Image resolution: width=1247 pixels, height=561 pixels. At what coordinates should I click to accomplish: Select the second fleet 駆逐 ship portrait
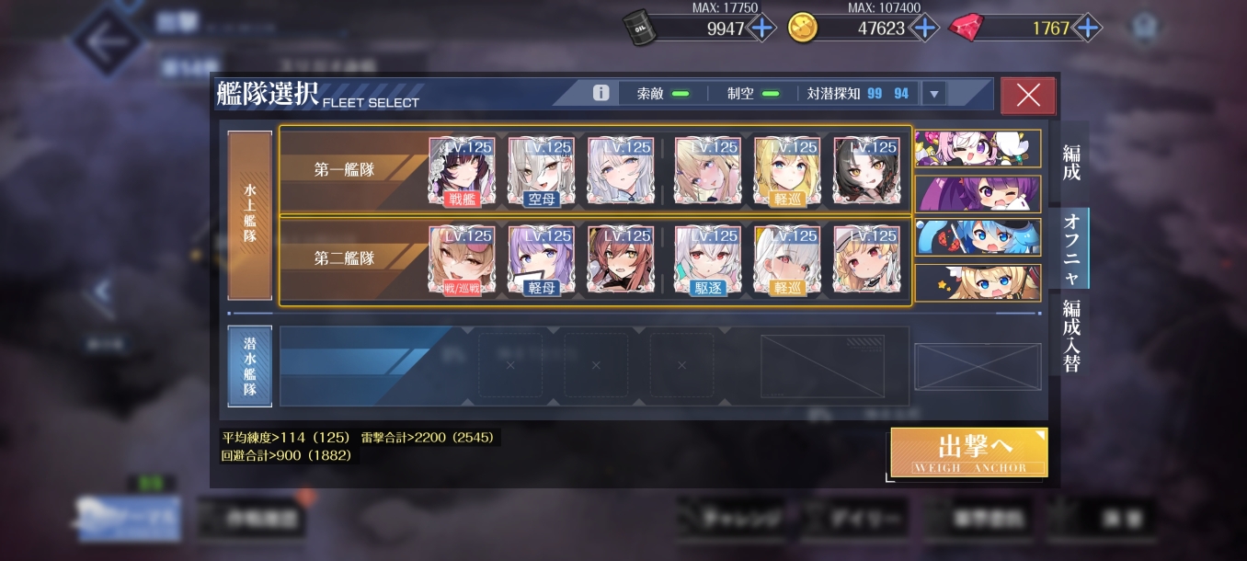point(707,261)
